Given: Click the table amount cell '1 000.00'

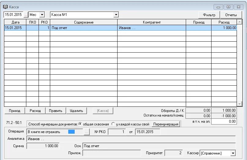Looking at the screenshot, I should 224,28.
